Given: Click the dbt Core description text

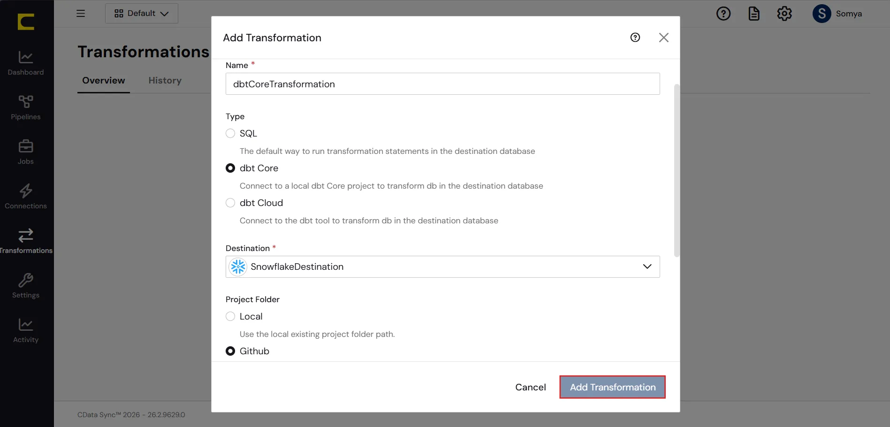Looking at the screenshot, I should 391,186.
